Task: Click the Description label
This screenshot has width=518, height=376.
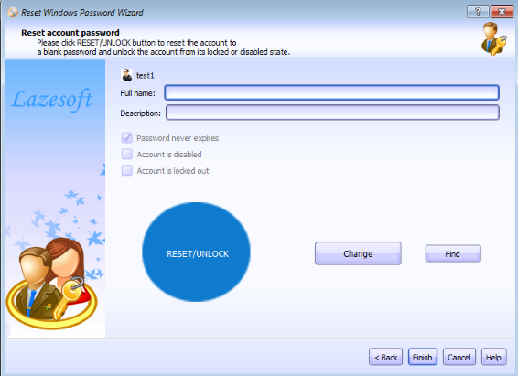Action: pos(140,113)
